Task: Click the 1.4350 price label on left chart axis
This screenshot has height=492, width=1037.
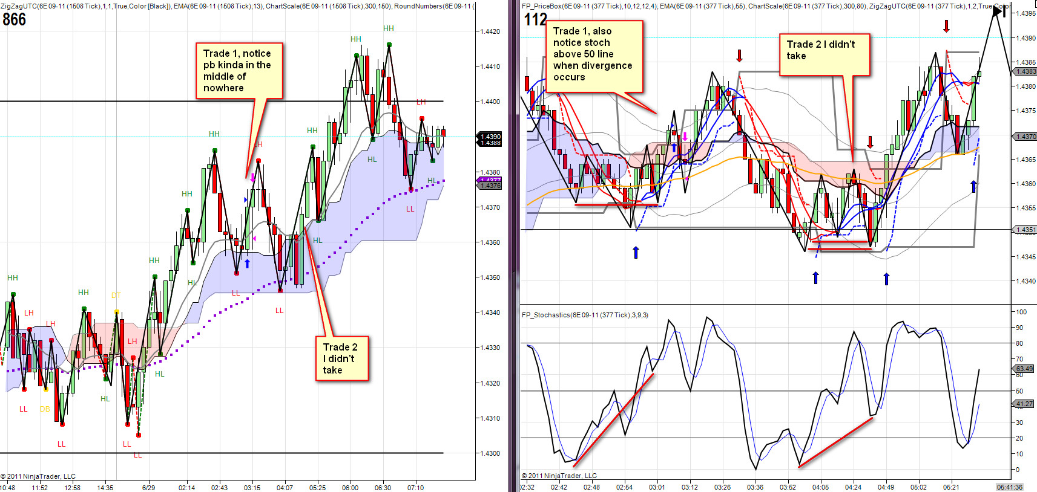Action: click(x=490, y=277)
